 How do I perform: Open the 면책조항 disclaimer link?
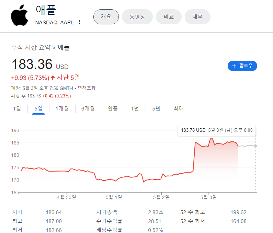pyautogui.click(x=87, y=88)
